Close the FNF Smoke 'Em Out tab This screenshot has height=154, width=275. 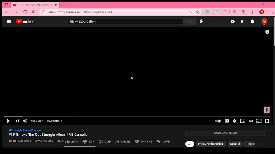pyautogui.click(x=56, y=5)
